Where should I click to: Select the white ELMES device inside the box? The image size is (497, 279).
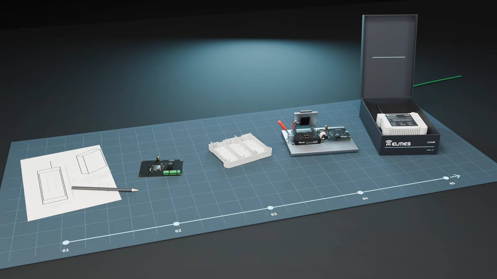point(402,124)
